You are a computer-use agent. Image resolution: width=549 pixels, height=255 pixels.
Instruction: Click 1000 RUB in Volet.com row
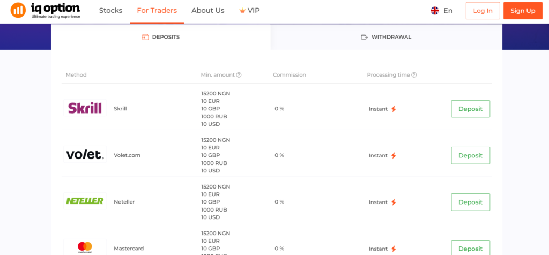[x=214, y=163]
